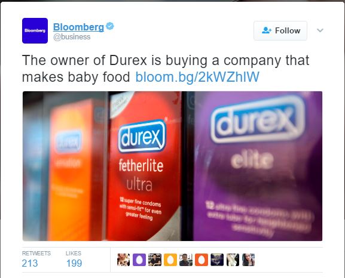The image size is (345, 278).
Task: Click the tweet text about Durex owner
Action: pos(166,69)
